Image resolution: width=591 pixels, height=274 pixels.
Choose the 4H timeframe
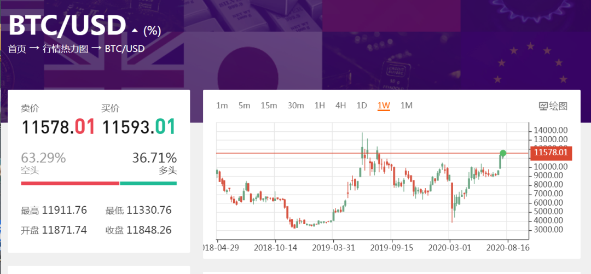(x=340, y=106)
